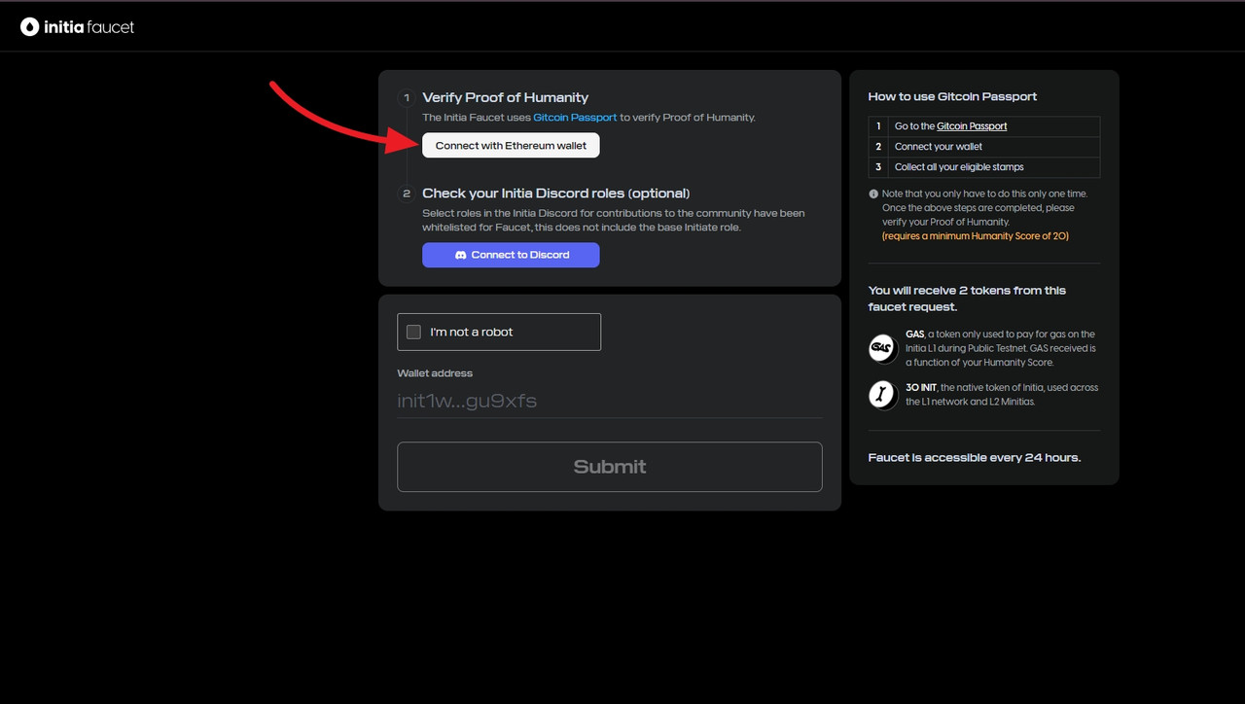Click the I'm not a robot label
The width and height of the screenshot is (1245, 704).
(x=472, y=332)
